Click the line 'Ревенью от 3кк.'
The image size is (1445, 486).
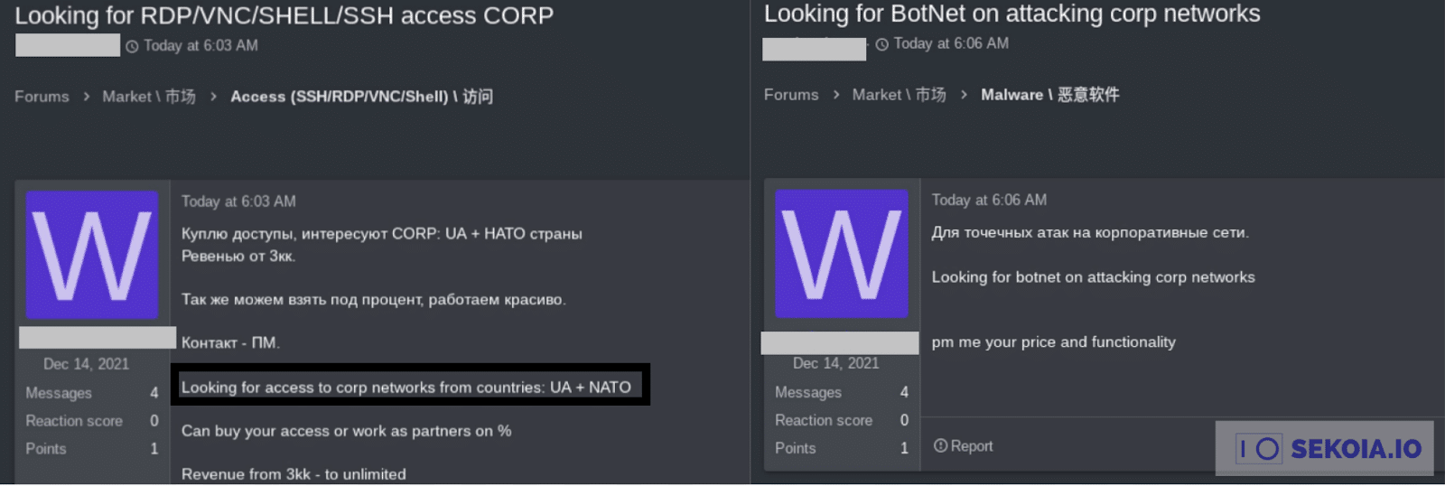tap(238, 257)
